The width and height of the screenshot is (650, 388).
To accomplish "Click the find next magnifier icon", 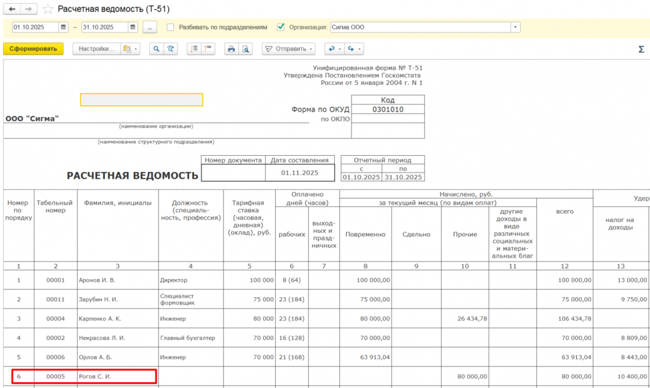I will click(x=170, y=49).
